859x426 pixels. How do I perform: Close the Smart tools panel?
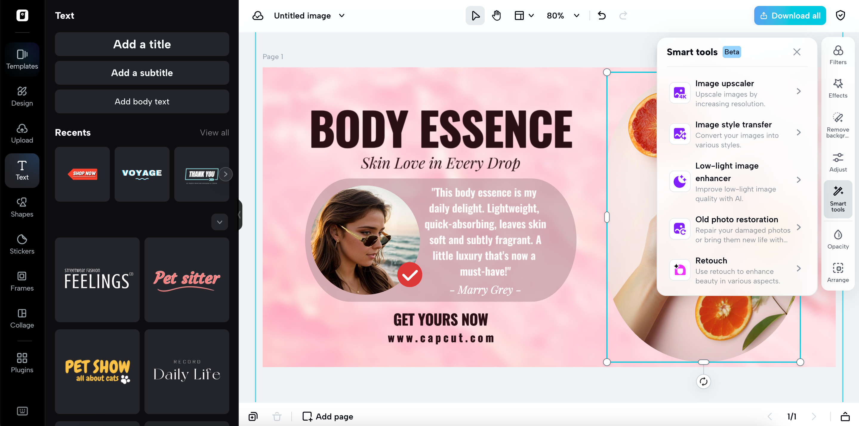[x=796, y=52]
